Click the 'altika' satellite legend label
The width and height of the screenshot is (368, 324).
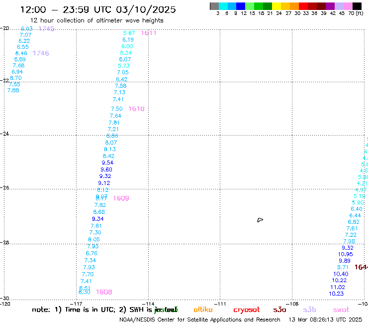tap(203, 310)
